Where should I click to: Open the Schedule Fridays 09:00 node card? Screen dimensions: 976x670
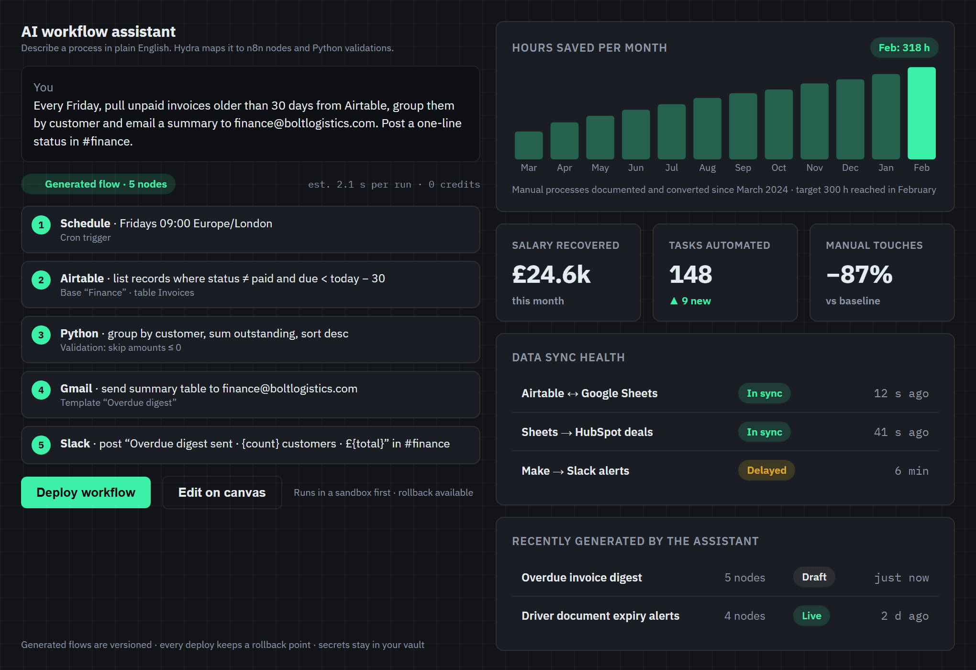[x=250, y=230]
